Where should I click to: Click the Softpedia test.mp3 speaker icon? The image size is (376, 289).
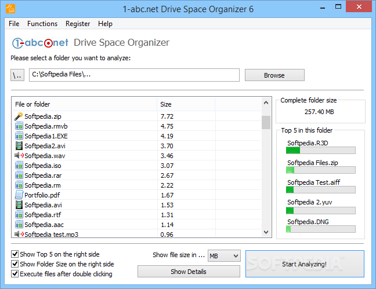[x=19, y=234]
